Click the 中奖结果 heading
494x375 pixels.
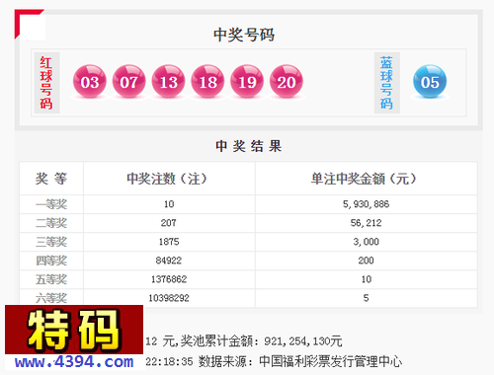(249, 146)
